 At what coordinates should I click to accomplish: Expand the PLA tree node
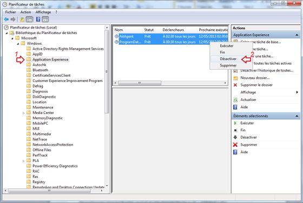tap(24, 161)
